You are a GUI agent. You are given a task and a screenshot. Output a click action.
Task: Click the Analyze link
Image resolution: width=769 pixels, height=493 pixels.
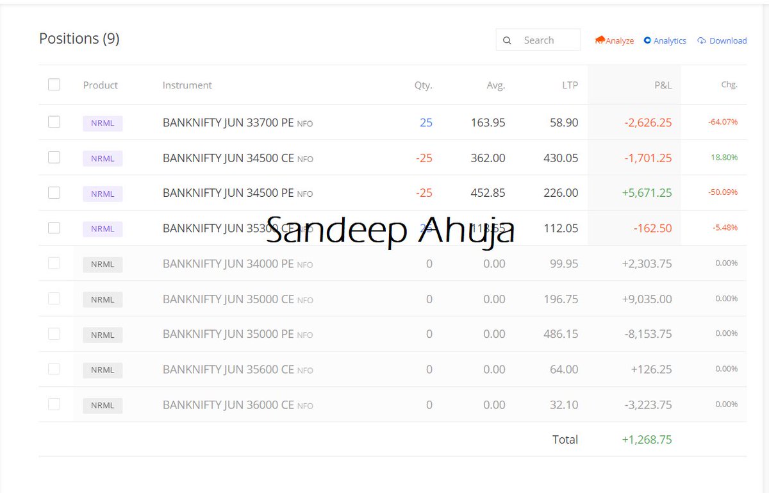pyautogui.click(x=615, y=40)
